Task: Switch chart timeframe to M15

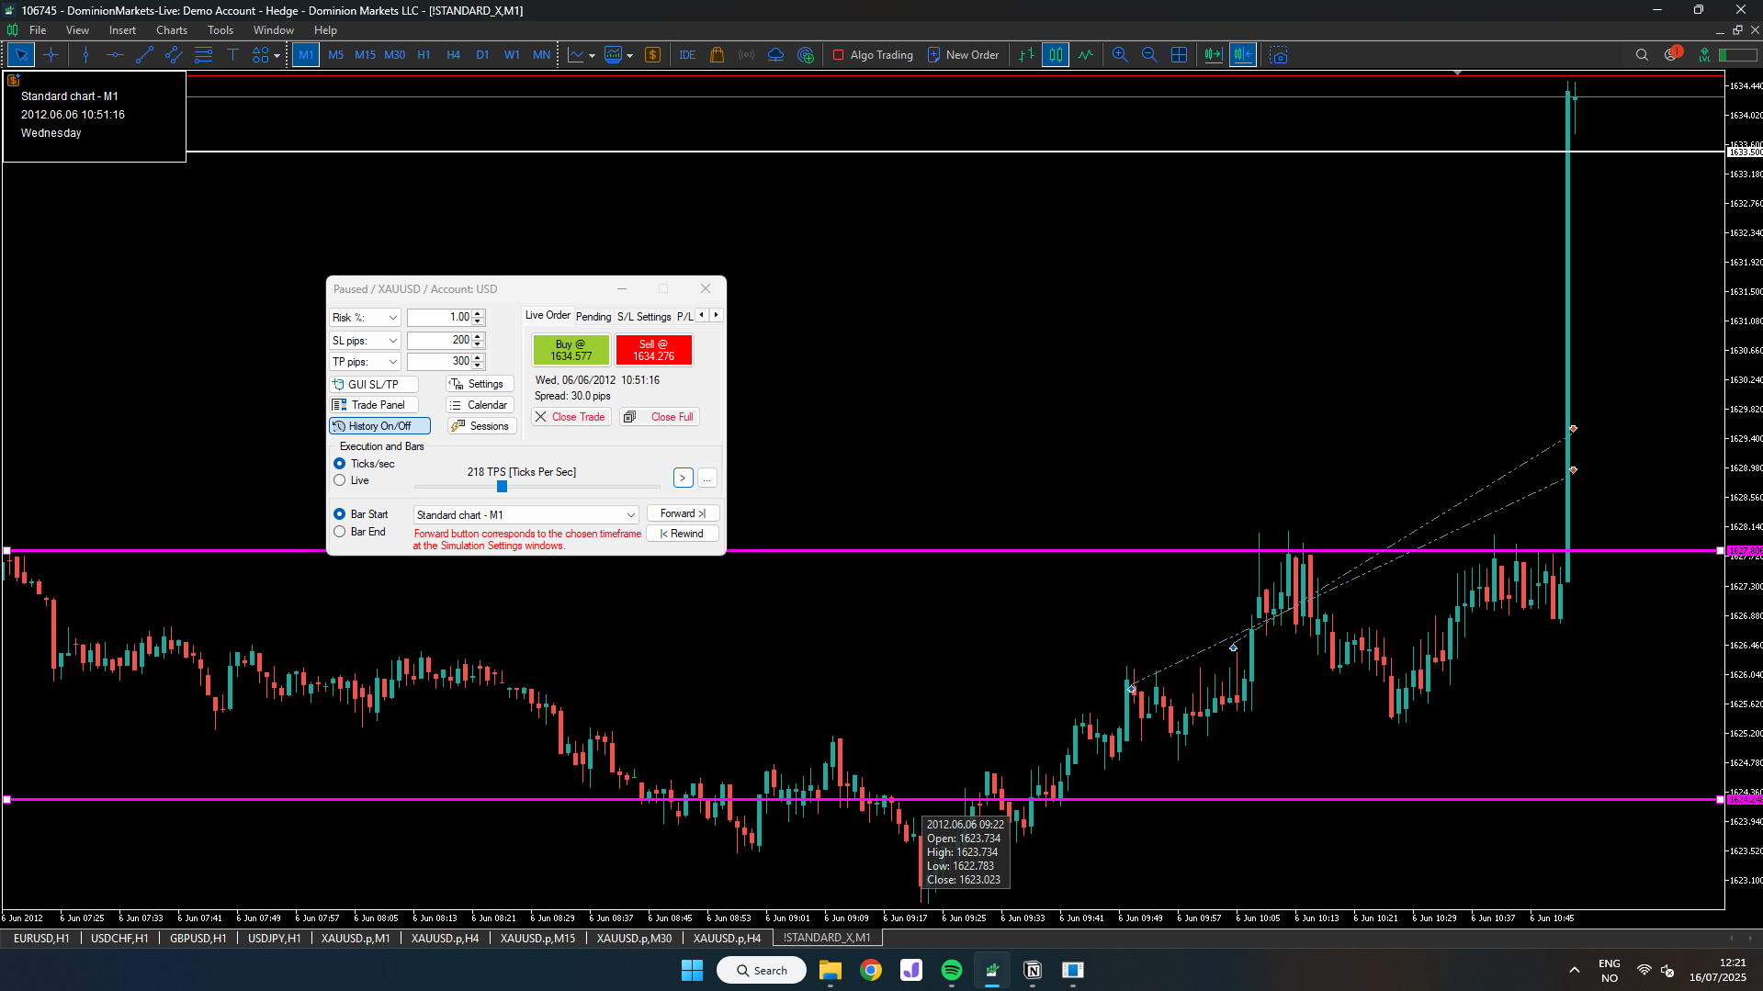Action: point(365,55)
